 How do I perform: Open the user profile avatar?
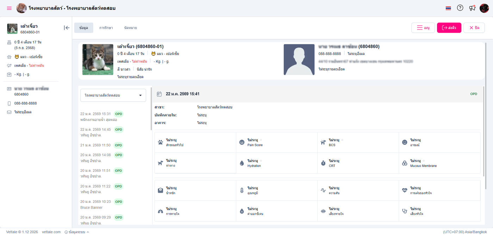[x=484, y=8]
